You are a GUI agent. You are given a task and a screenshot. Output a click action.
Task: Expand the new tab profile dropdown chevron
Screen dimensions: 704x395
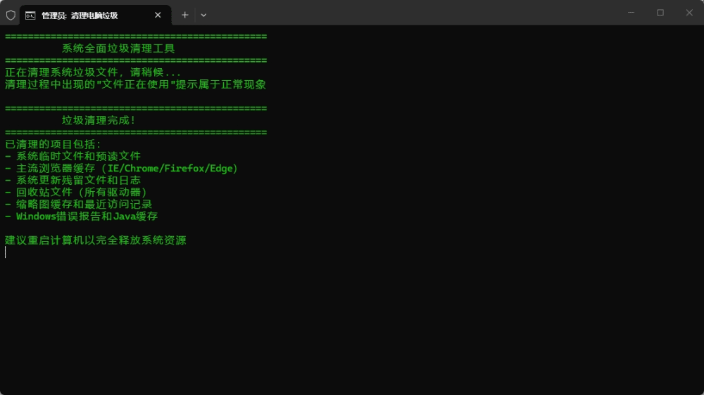click(x=203, y=15)
